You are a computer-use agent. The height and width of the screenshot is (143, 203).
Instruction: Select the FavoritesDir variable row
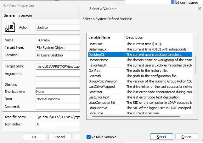[x=139, y=65]
